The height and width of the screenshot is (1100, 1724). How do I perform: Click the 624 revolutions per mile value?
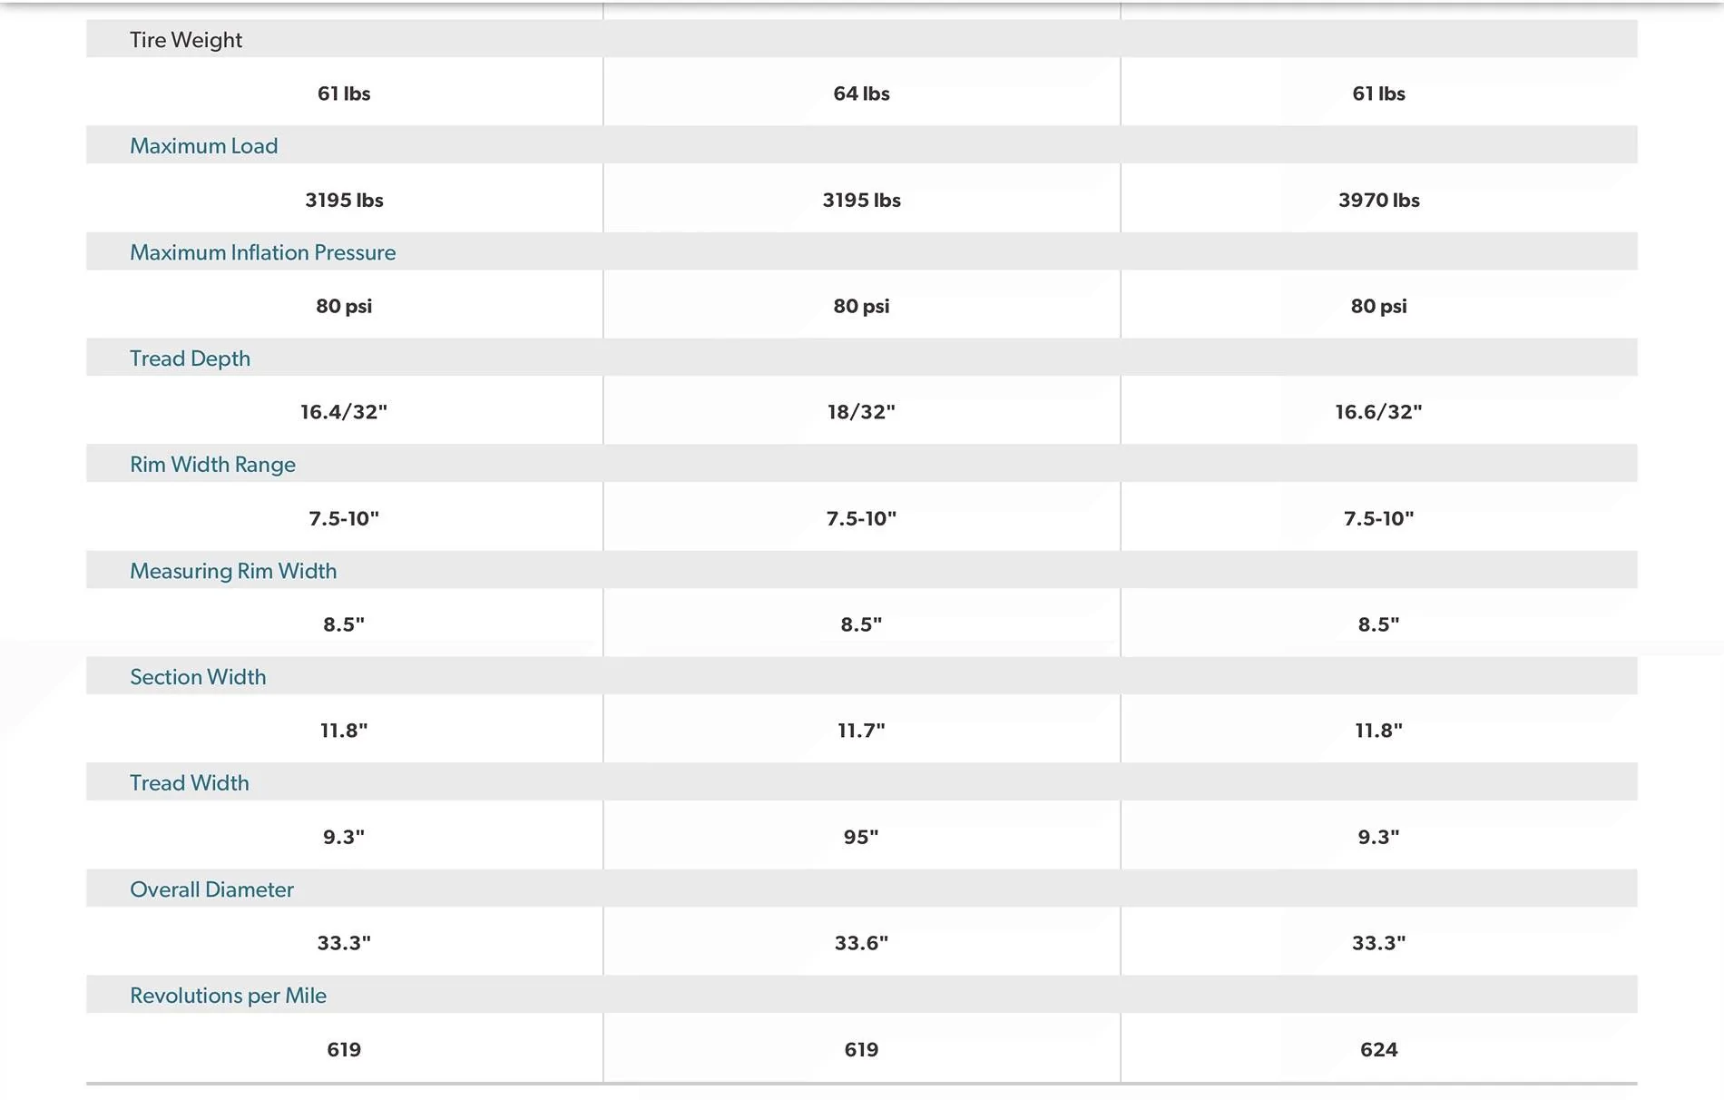point(1378,1049)
